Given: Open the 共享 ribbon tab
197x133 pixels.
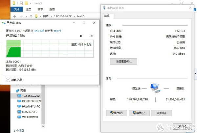Looking at the screenshot, I should (x=40, y=10).
